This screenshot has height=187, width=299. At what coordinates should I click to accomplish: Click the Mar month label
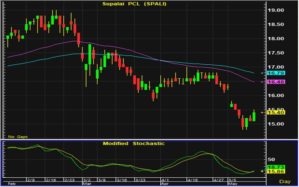tap(87, 184)
